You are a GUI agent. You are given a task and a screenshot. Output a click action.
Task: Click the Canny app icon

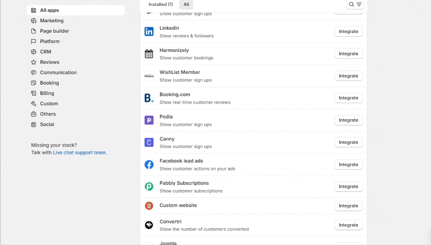[x=149, y=143]
